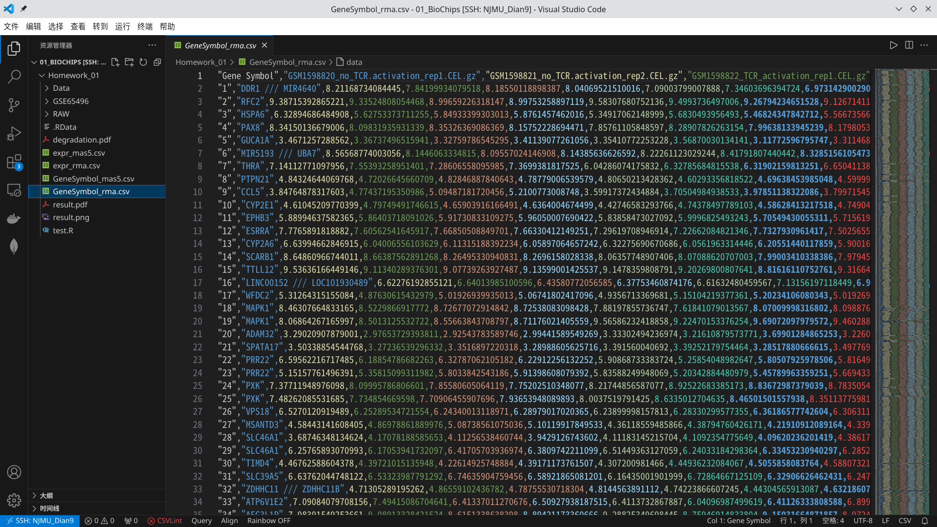Open the 运行 menu
This screenshot has height=527, width=937.
pyautogui.click(x=122, y=26)
